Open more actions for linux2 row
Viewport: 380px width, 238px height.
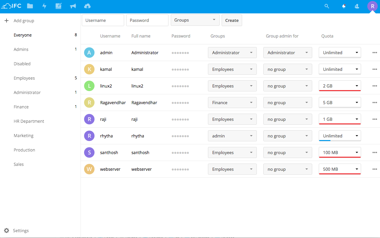pyautogui.click(x=375, y=86)
